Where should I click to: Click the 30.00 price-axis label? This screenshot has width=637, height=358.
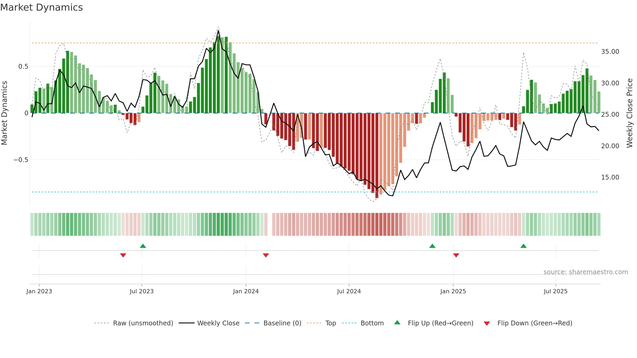pyautogui.click(x=610, y=83)
